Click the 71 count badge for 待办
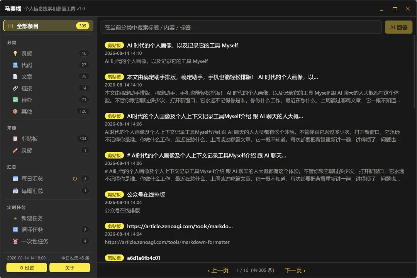Screen dimensions: 417x278 [84, 100]
